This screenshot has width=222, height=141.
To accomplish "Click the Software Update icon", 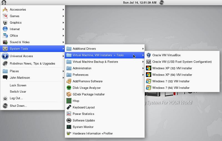I will tap(69, 120).
